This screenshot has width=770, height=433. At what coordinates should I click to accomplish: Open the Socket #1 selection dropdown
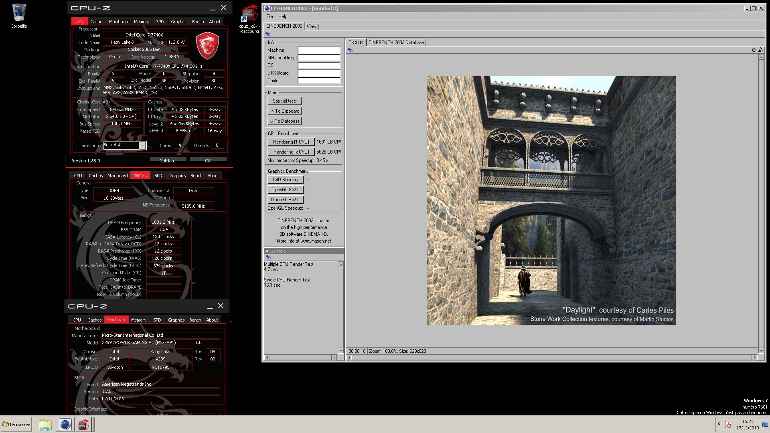[142, 145]
